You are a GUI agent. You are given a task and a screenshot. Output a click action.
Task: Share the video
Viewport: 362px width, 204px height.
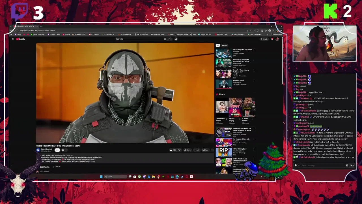click(x=187, y=150)
